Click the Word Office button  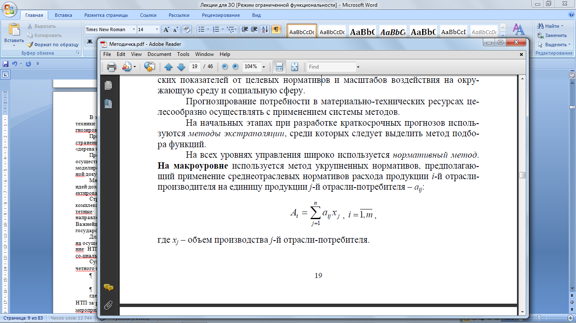9,9
